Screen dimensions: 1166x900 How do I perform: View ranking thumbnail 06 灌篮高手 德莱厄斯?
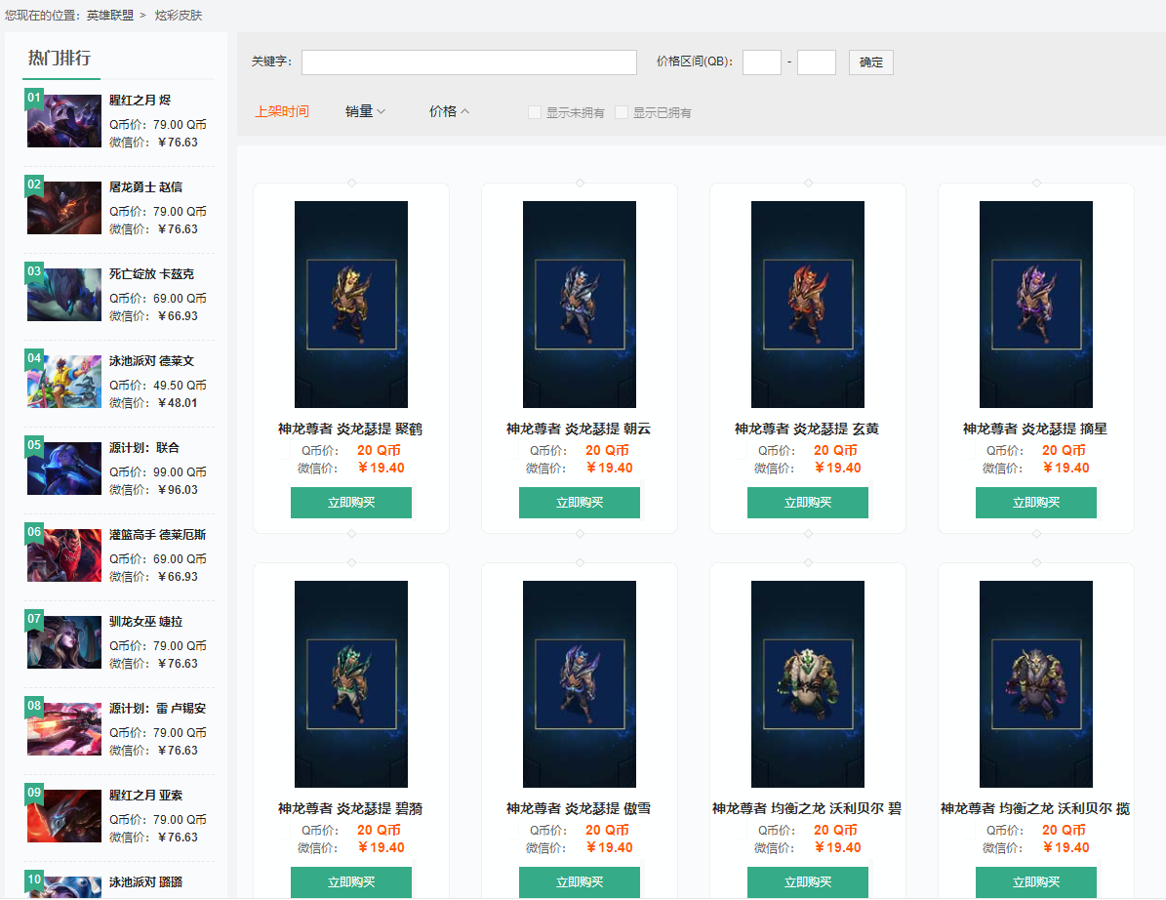(x=64, y=555)
